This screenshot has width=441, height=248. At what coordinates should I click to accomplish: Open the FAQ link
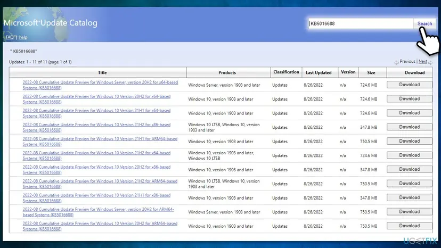coord(10,37)
